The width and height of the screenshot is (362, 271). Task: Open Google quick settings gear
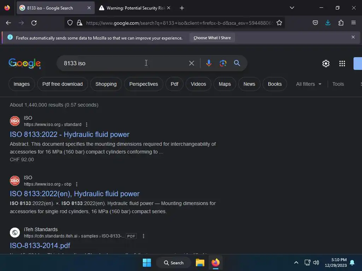326,64
